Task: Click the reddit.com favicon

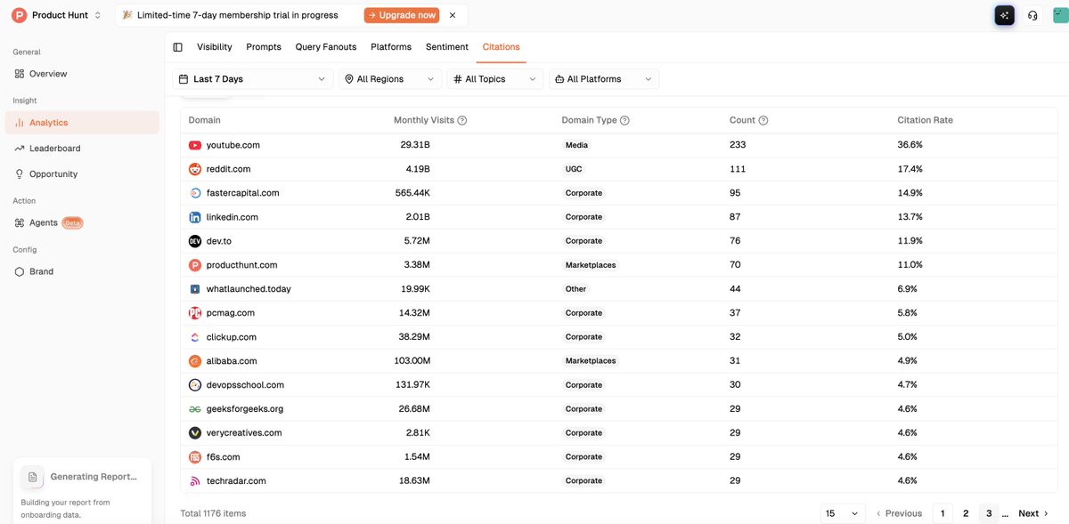Action: (195, 169)
